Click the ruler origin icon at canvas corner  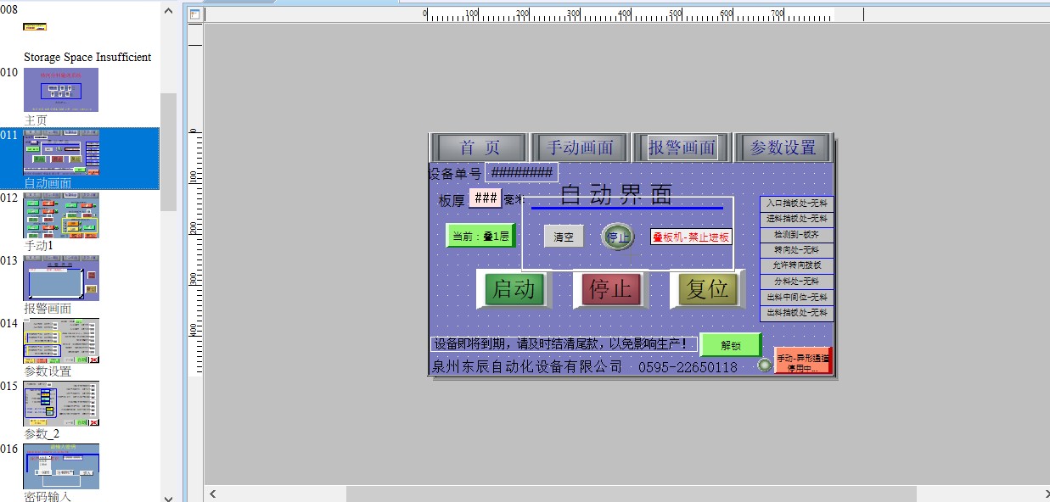[194, 14]
